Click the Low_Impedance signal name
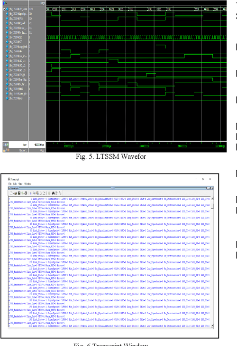The height and width of the screenshot is (346, 237). click(x=18, y=56)
